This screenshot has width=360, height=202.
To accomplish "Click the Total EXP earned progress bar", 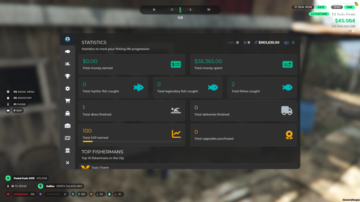I will coord(132,142).
